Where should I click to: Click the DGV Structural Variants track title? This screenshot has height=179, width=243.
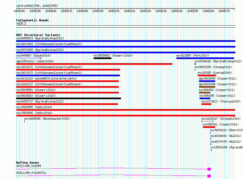click(38, 35)
